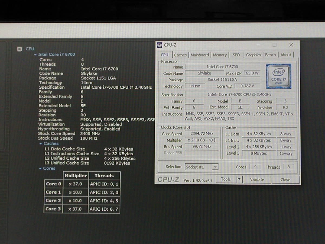Image resolution: width=325 pixels, height=244 pixels.
Task: Select the CPU tab in CPU-Z
Action: click(165, 54)
